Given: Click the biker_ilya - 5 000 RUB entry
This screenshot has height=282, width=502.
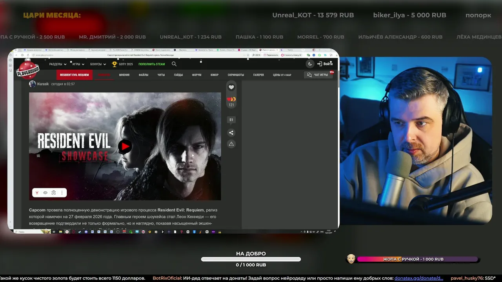Looking at the screenshot, I should [x=409, y=15].
